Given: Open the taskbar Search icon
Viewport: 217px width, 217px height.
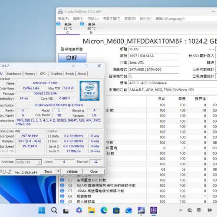Looking at the screenshot, I should coord(54,210).
